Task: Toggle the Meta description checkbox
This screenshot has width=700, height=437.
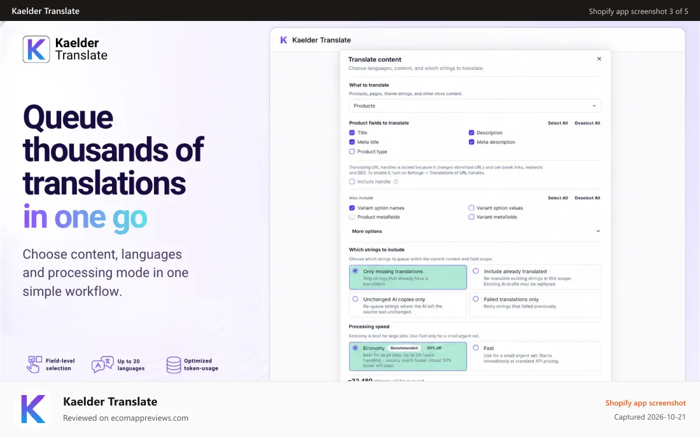Action: [471, 142]
